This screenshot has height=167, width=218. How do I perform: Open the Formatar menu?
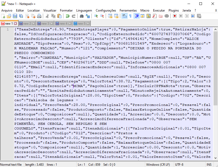coord(66,10)
